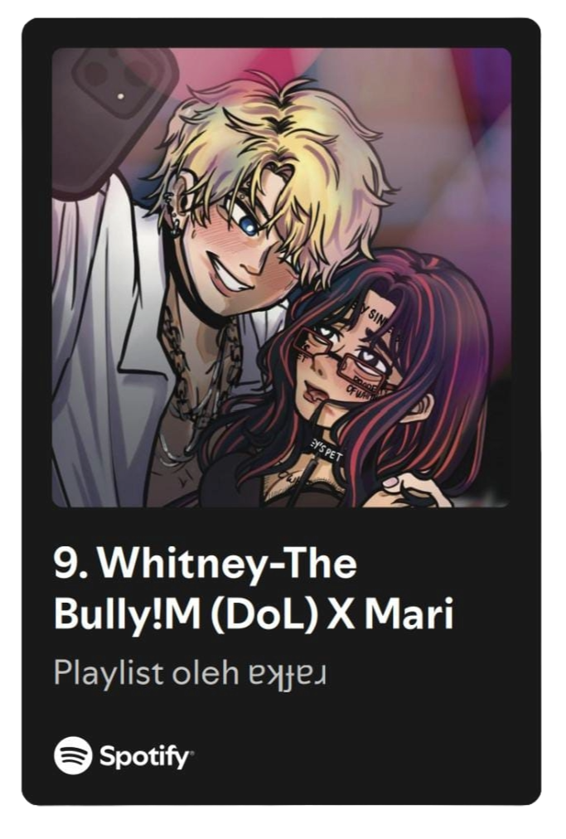Click the Spotify wordmark text
This screenshot has width=566, height=839.
click(146, 758)
